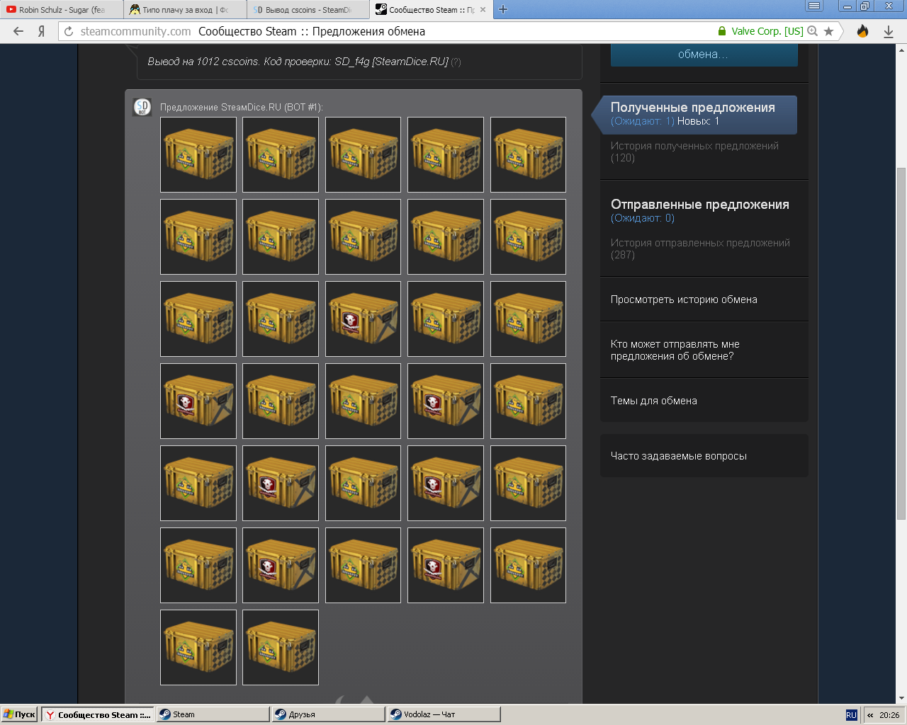Click the magnifier zoom icon in address bar
This screenshot has height=725, width=907.
813,31
